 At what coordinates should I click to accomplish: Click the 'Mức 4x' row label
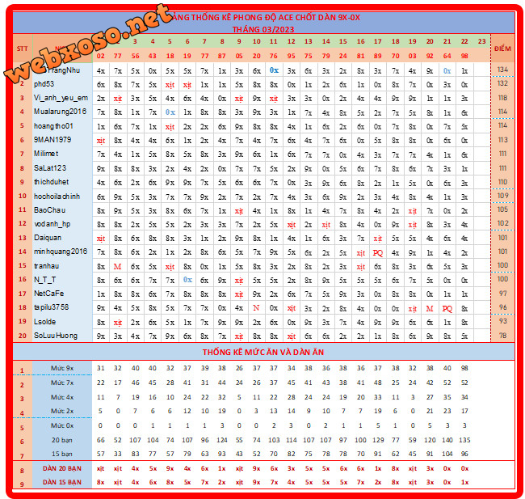point(62,397)
